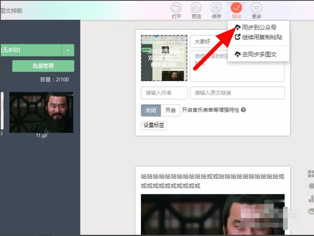
Task: Select the 11.gif thumbnail in sidebar
Action: click(x=41, y=112)
